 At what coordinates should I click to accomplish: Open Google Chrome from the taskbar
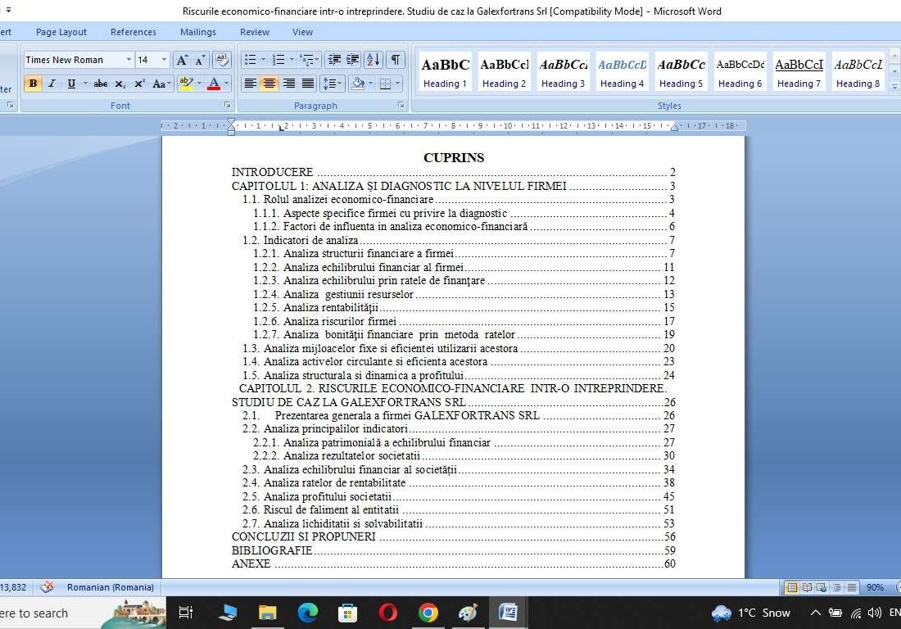(x=428, y=613)
